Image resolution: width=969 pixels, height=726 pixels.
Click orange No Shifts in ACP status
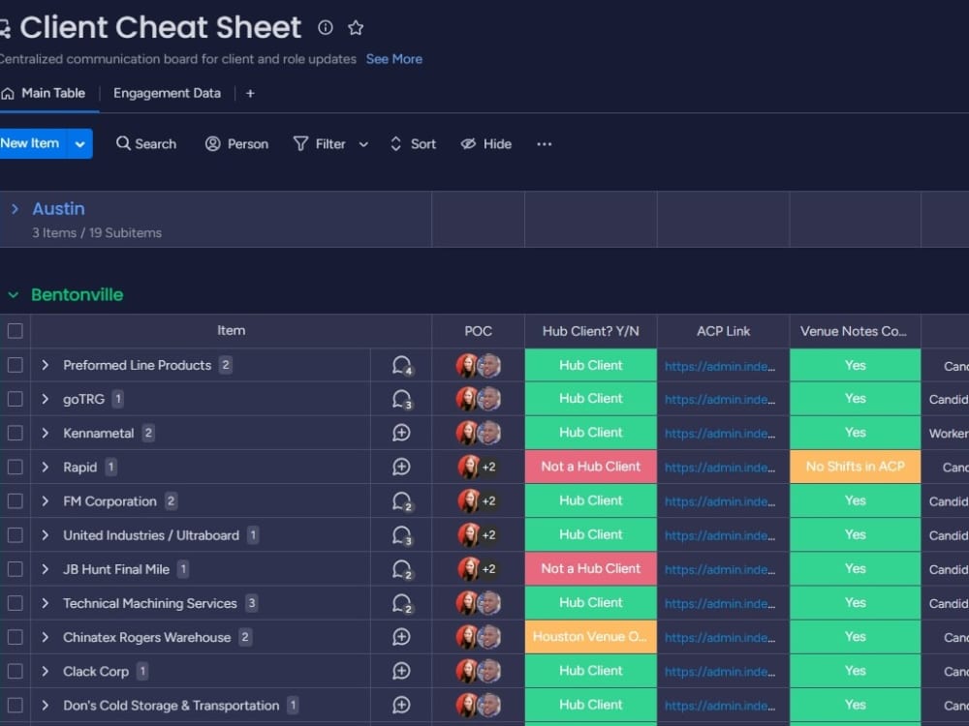tap(856, 467)
